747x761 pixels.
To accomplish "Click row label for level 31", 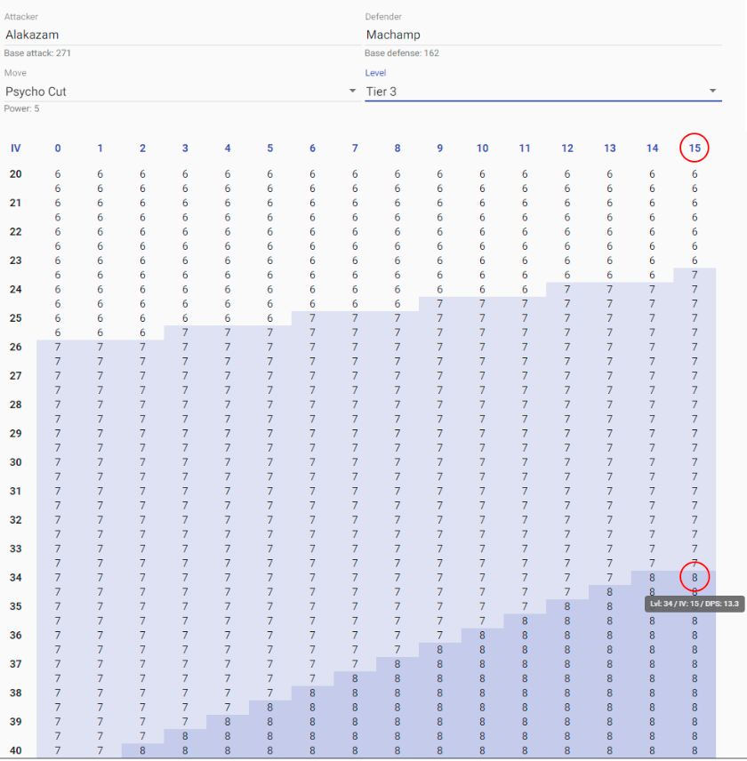I will tap(15, 491).
